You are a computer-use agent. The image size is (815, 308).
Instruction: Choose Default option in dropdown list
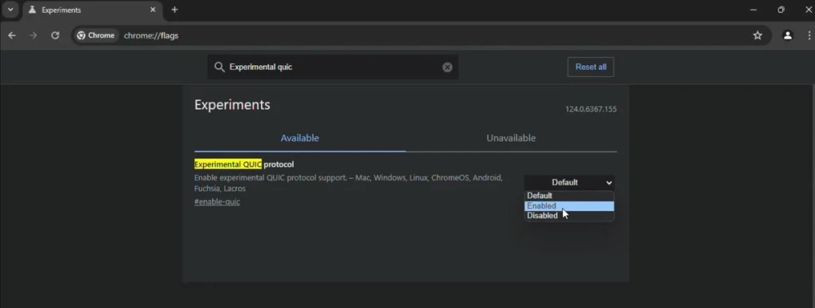click(569, 196)
